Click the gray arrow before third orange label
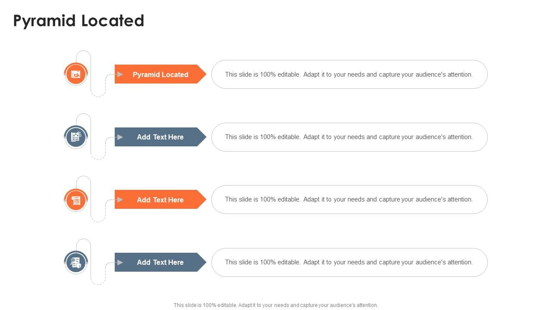This screenshot has height=310, width=552. click(x=120, y=200)
